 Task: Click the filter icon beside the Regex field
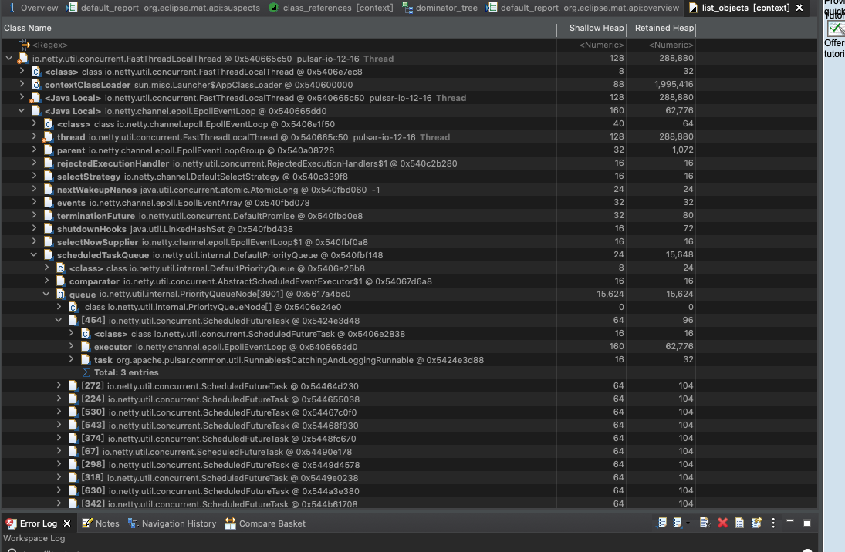(x=24, y=45)
